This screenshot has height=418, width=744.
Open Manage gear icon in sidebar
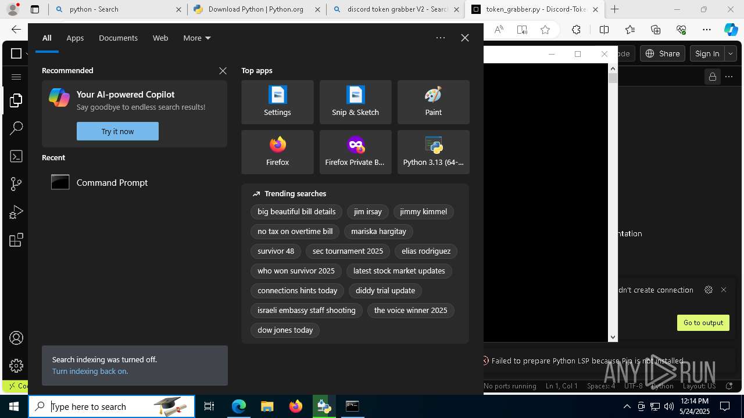tap(16, 366)
